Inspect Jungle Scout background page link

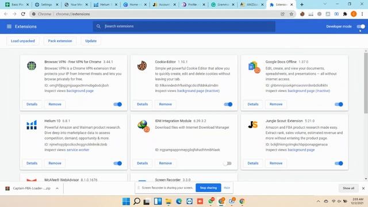(x=301, y=150)
